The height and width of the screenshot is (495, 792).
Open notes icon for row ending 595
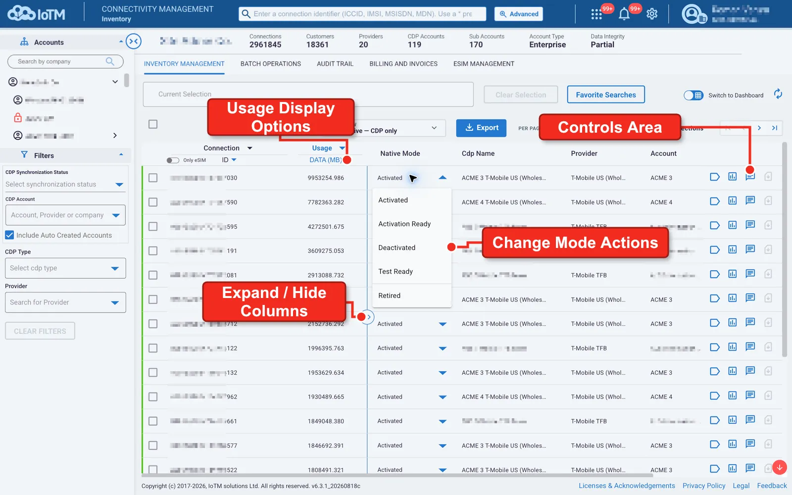pos(750,225)
